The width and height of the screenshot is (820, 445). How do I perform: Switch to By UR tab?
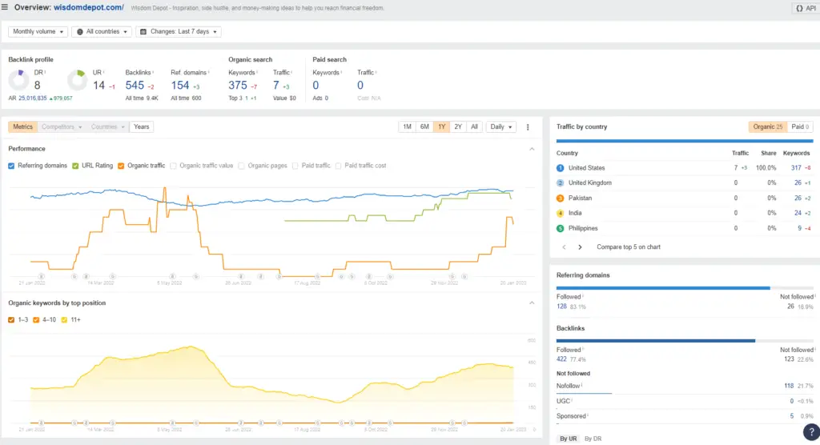click(x=568, y=439)
